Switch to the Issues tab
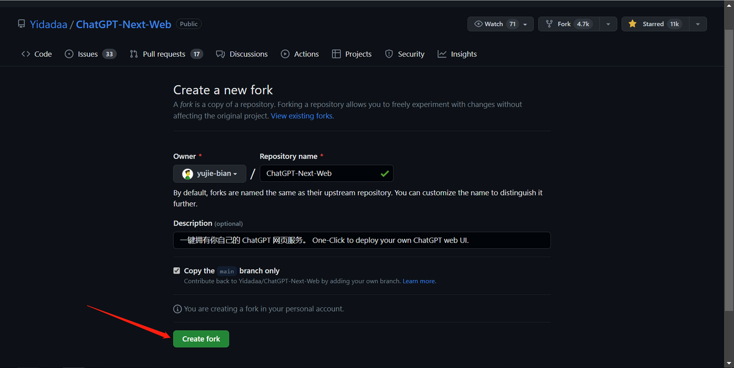Screen dimensions: 734x368 88,54
